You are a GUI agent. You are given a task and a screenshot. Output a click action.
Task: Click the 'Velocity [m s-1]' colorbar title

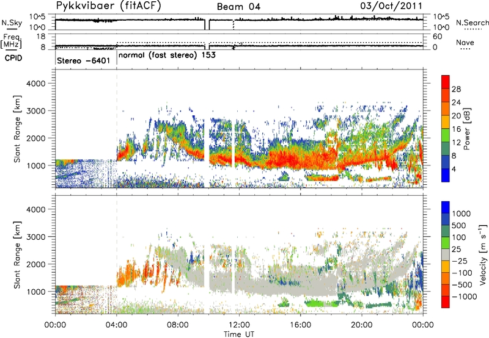point(483,254)
